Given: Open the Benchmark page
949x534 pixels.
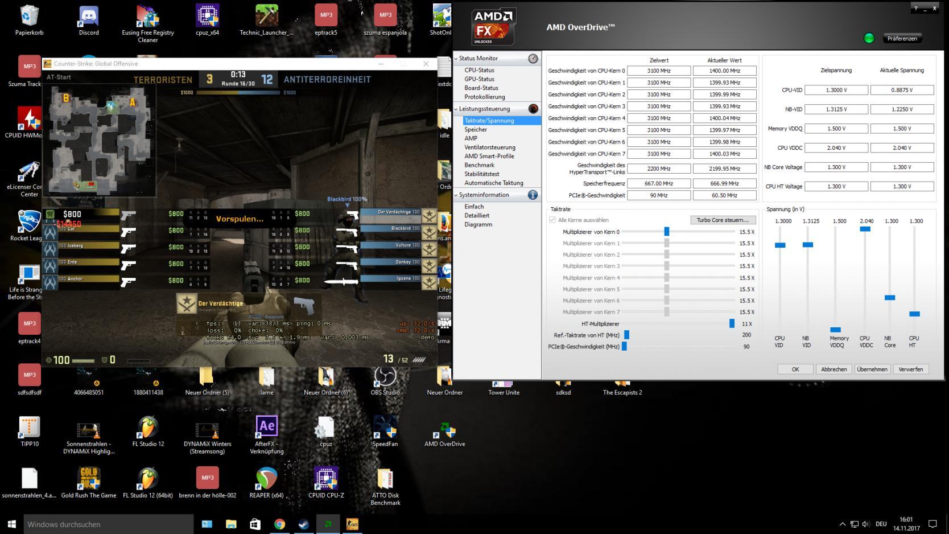Looking at the screenshot, I should pyautogui.click(x=480, y=165).
